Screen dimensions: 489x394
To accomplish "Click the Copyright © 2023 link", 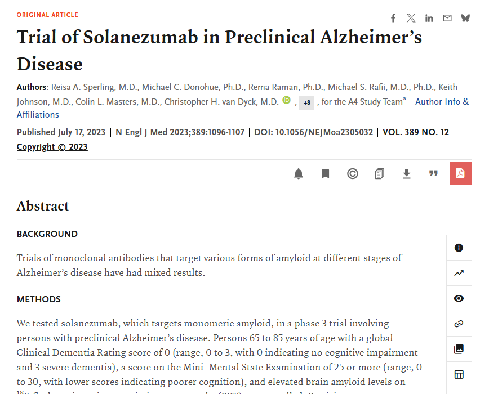I will pyautogui.click(x=52, y=147).
